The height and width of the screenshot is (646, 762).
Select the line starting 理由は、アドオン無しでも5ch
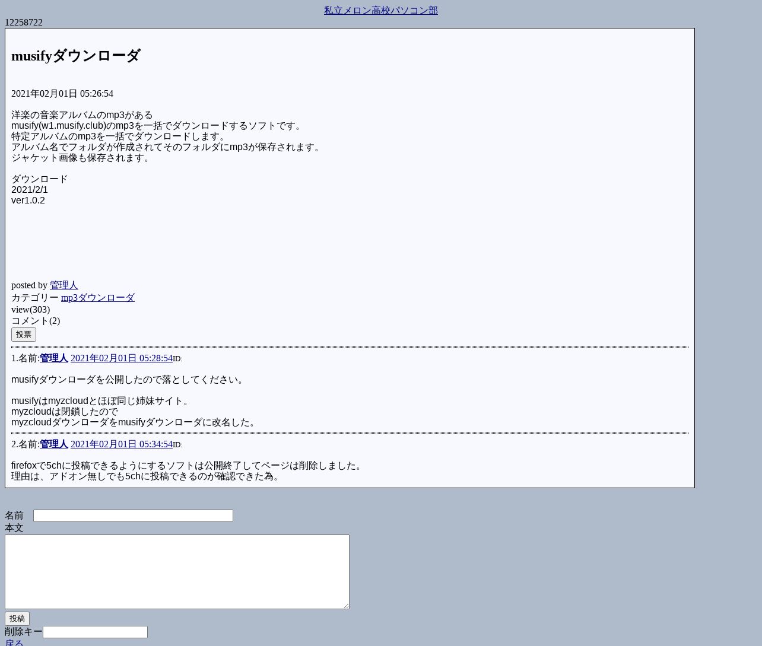(x=147, y=476)
